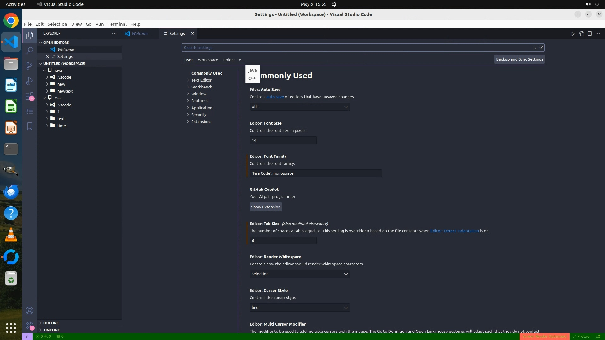The height and width of the screenshot is (340, 605).
Task: Click the Show Extension button
Action: [266, 207]
